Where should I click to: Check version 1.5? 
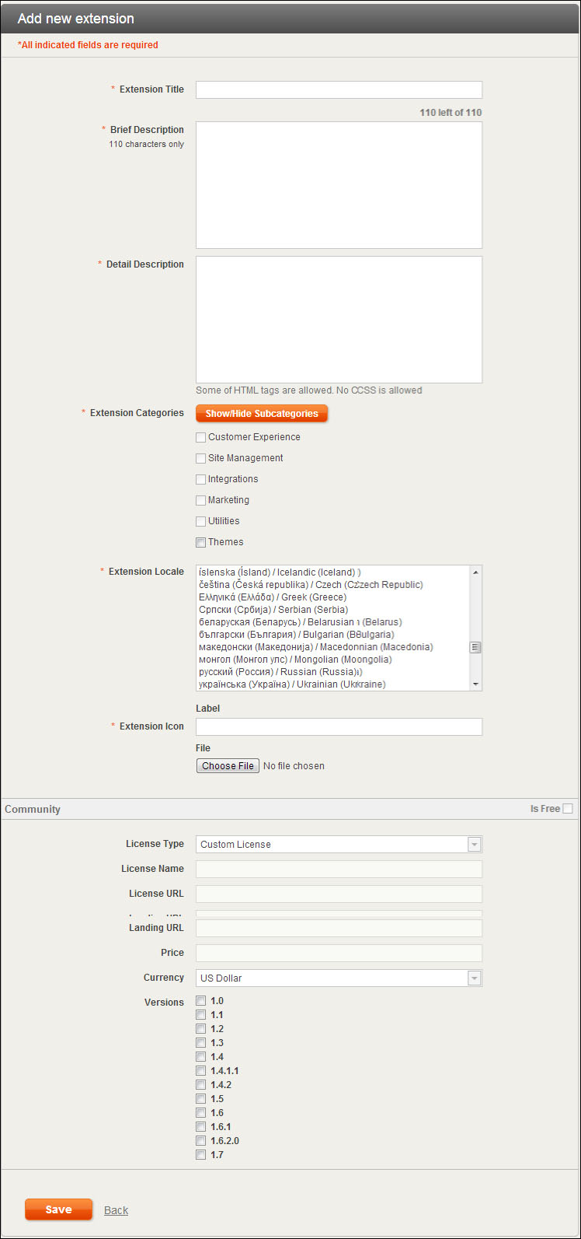pyautogui.click(x=201, y=1099)
